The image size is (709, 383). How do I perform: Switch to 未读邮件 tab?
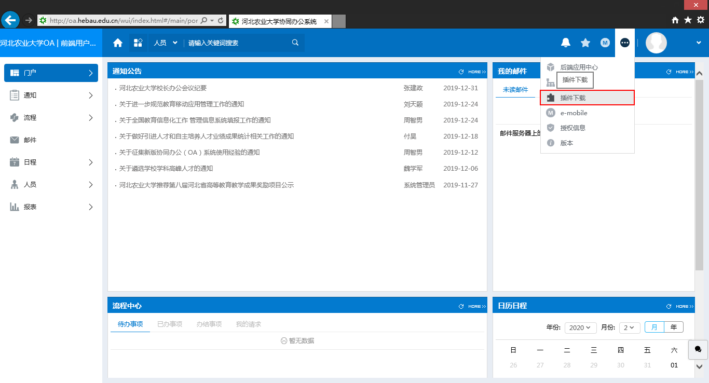(515, 89)
